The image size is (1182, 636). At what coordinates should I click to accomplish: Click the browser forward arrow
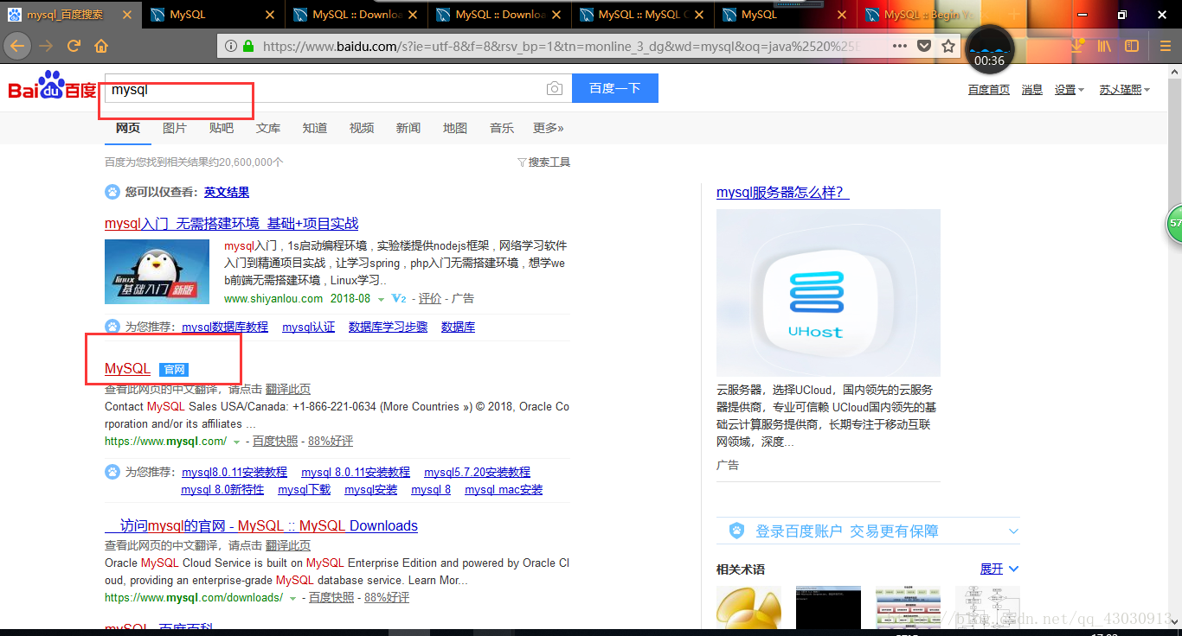point(46,46)
